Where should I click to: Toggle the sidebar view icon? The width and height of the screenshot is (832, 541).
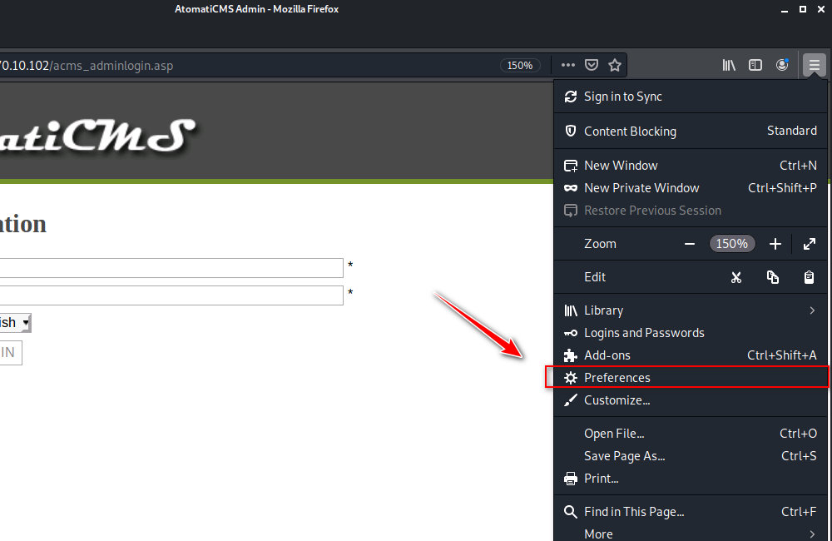pos(755,65)
